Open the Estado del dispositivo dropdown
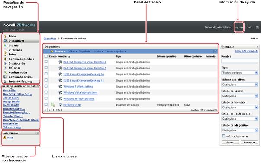This screenshot has width=261, height=163. coord(240,130)
